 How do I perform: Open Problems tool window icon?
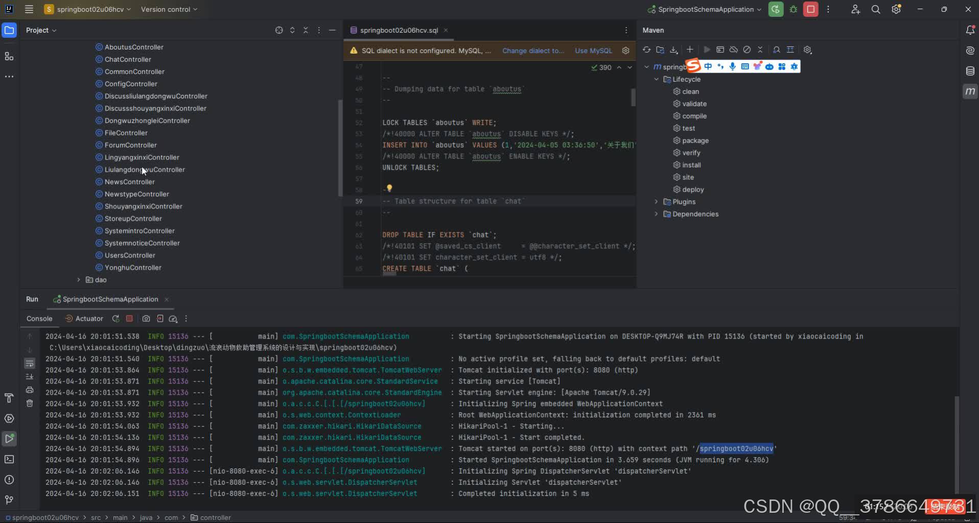9,480
